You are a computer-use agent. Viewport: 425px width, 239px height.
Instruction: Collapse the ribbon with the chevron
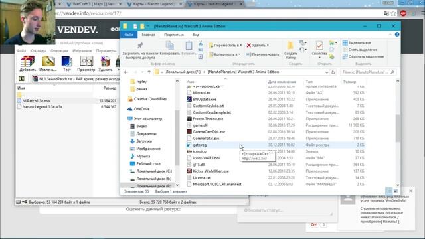390,35
